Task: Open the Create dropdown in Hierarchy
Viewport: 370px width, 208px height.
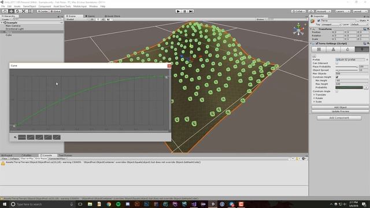Action: 6,19
